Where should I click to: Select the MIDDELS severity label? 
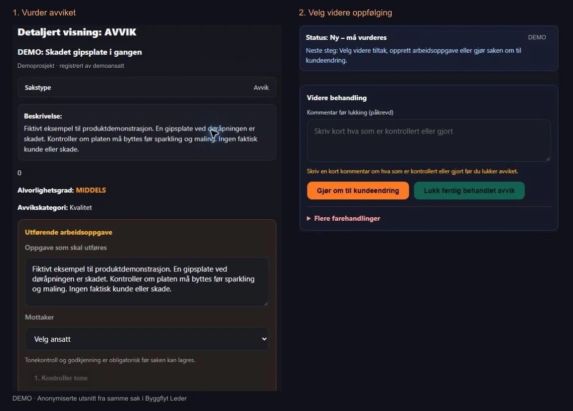[91, 190]
